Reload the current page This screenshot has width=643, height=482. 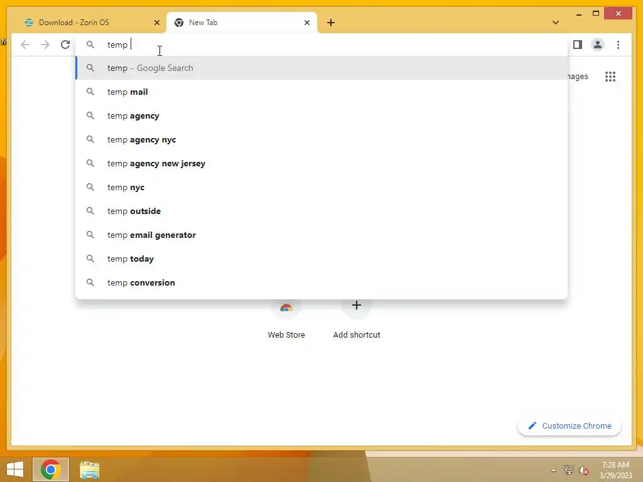65,45
